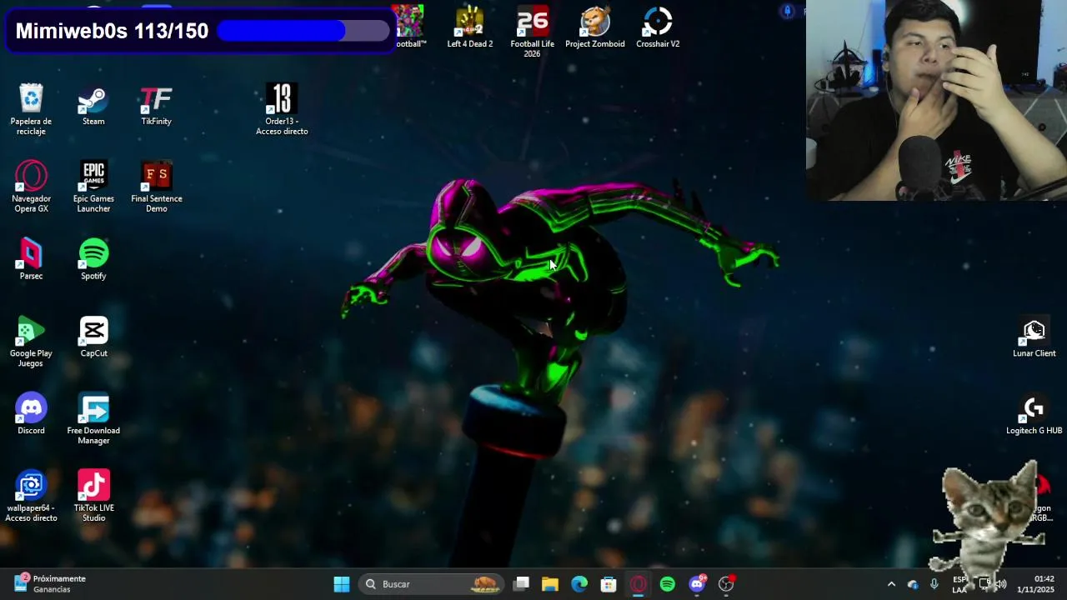Select the Discord desktop shortcut

pos(31,414)
